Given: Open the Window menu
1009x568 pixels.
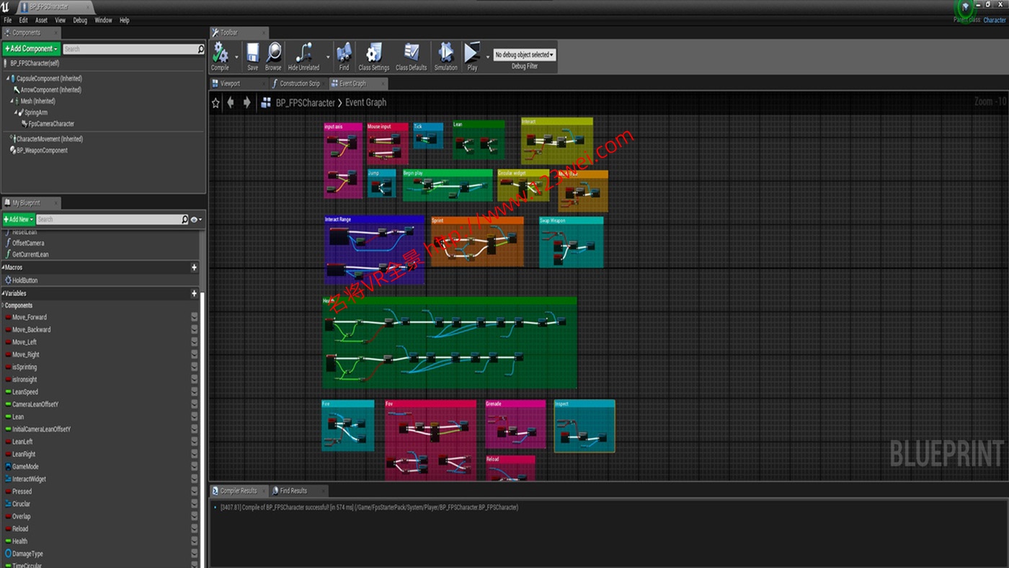Looking at the screenshot, I should (x=103, y=20).
